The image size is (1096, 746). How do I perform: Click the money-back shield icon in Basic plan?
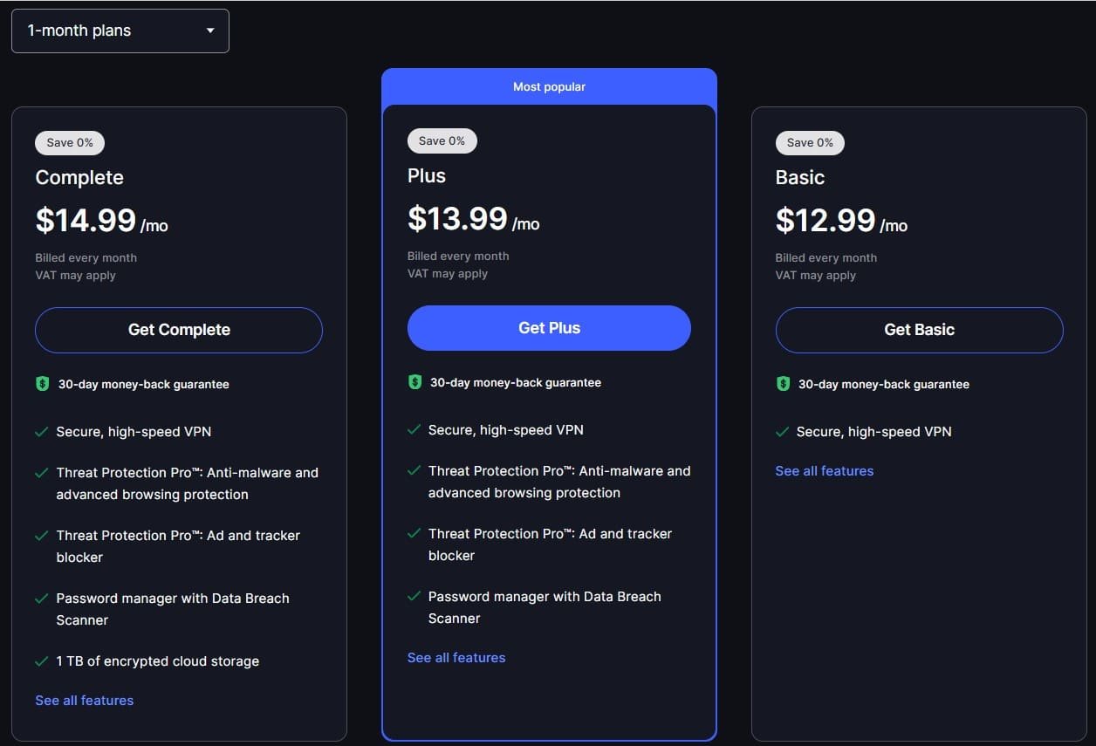click(x=783, y=384)
